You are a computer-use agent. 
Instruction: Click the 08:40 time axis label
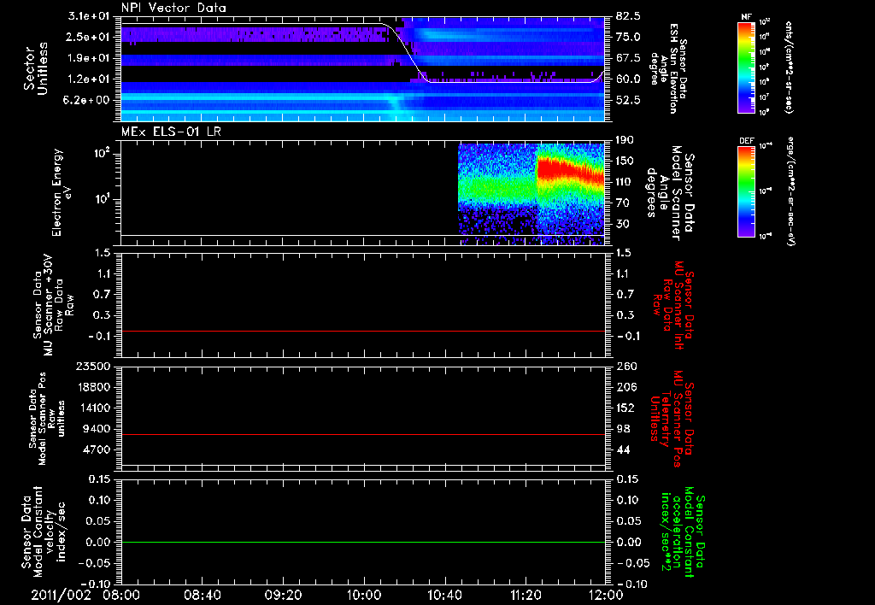[x=203, y=593]
